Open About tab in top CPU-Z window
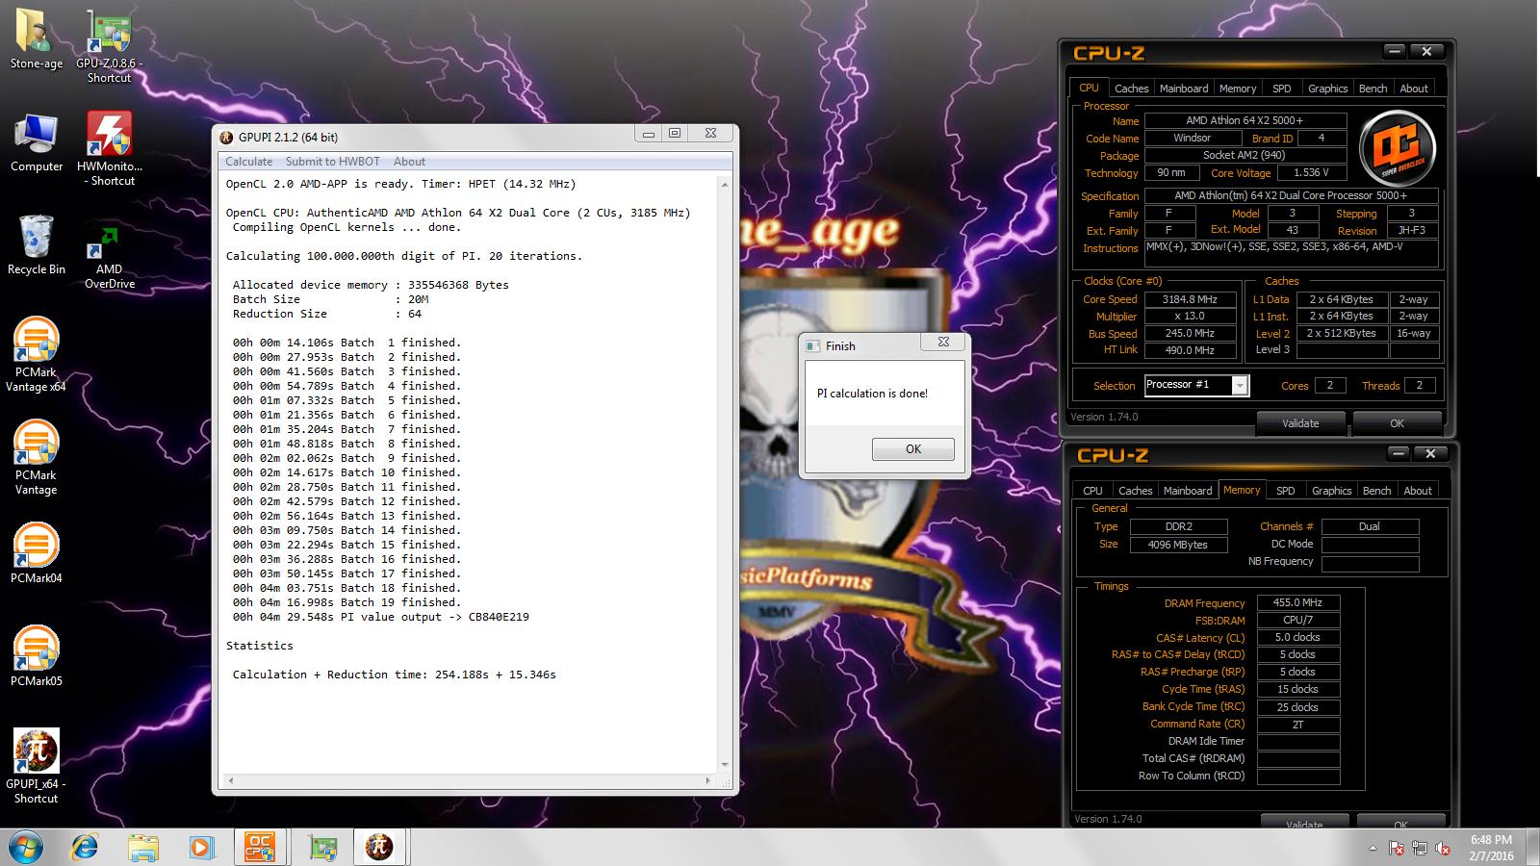 pyautogui.click(x=1414, y=89)
